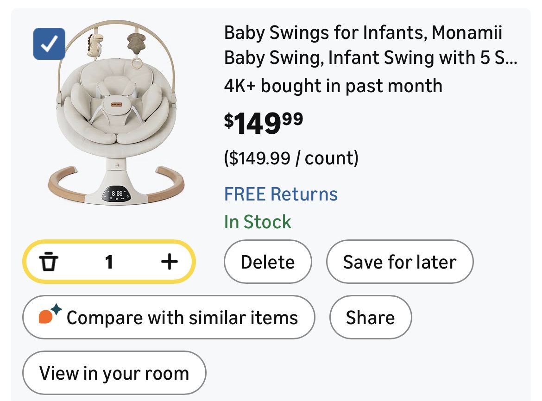Click the trash icon in quantity stepper

[x=48, y=262]
